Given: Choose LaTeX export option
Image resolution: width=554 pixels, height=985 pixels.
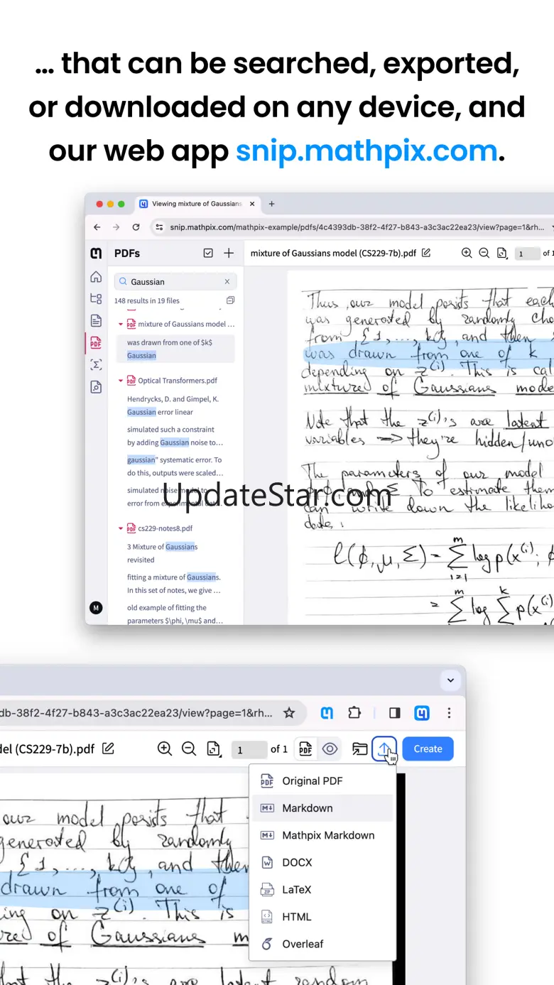Looking at the screenshot, I should 322,889.
